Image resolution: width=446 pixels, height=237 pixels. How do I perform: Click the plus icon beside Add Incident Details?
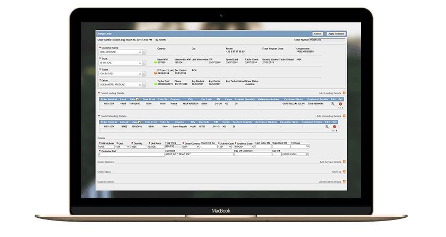point(344,182)
